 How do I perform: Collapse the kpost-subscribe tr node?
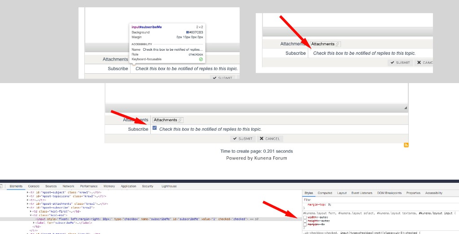pyautogui.click(x=28, y=208)
